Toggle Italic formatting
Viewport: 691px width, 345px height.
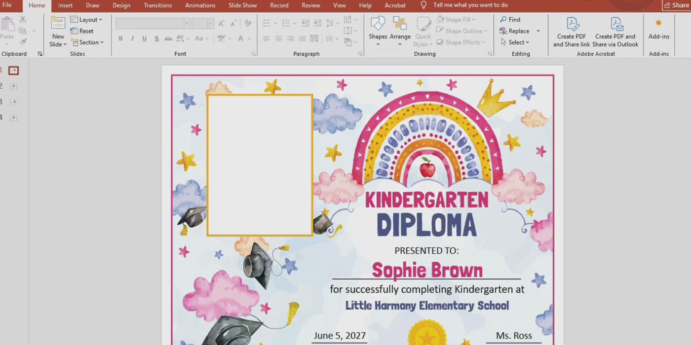pos(132,38)
